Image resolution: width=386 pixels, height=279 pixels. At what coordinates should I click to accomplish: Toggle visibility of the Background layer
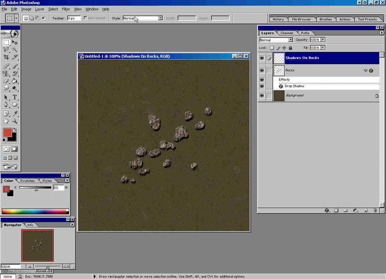click(x=262, y=96)
